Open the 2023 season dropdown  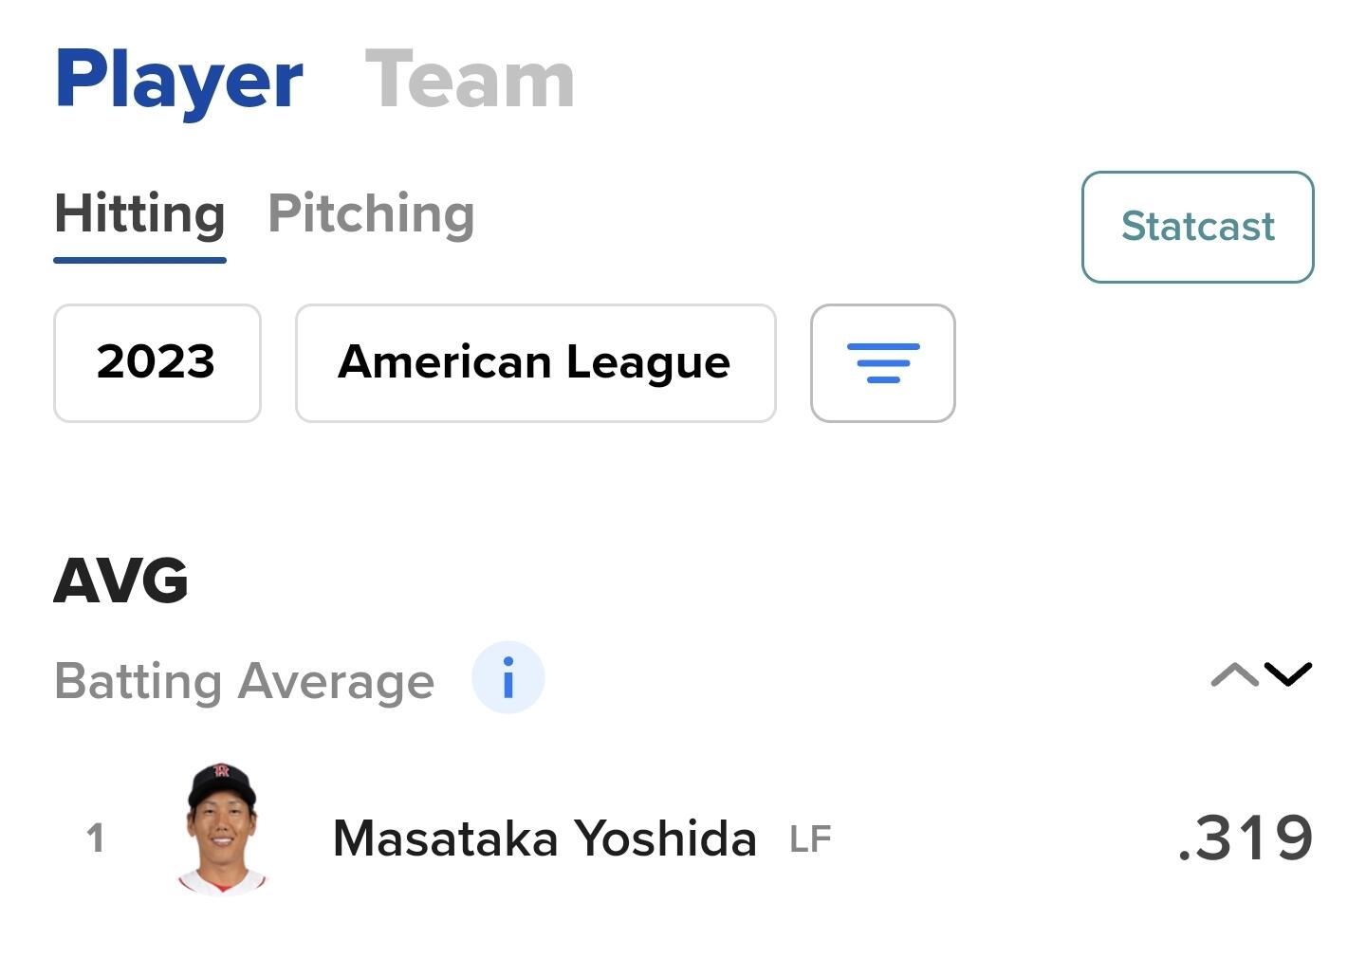click(x=157, y=363)
